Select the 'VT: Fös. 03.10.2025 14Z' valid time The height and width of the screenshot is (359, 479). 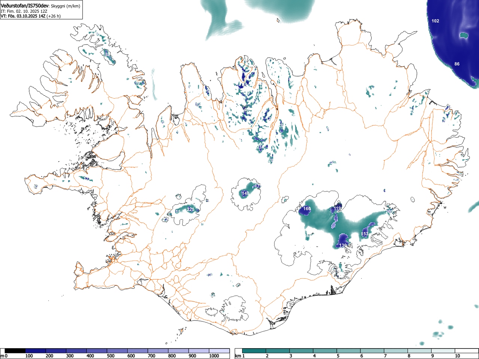[x=23, y=16]
